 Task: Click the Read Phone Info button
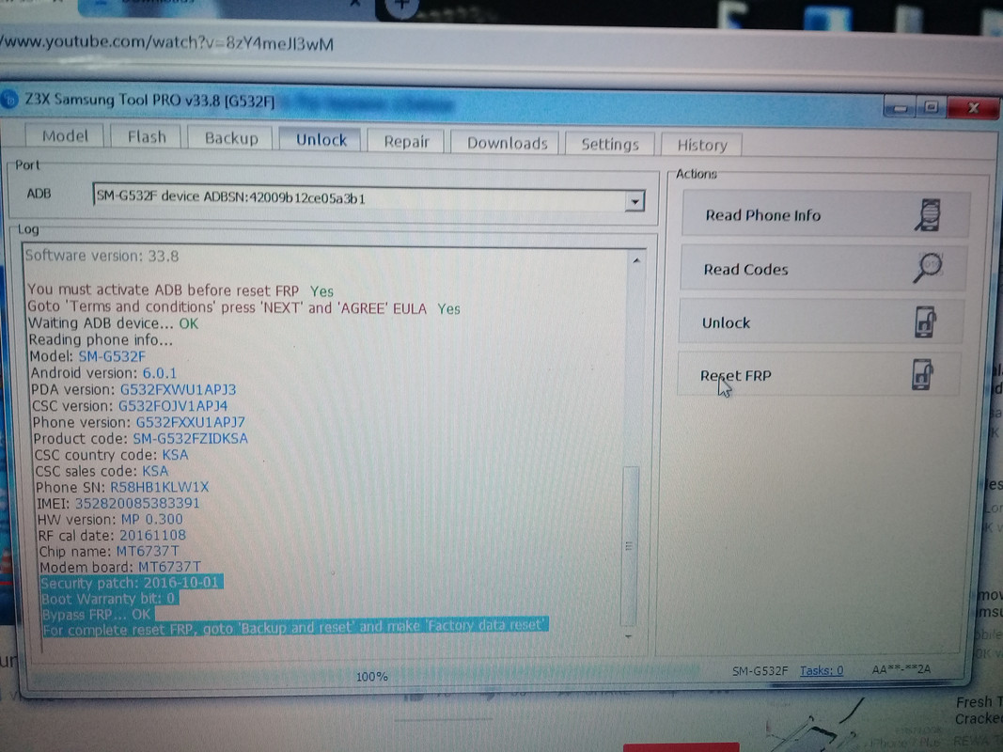point(824,215)
